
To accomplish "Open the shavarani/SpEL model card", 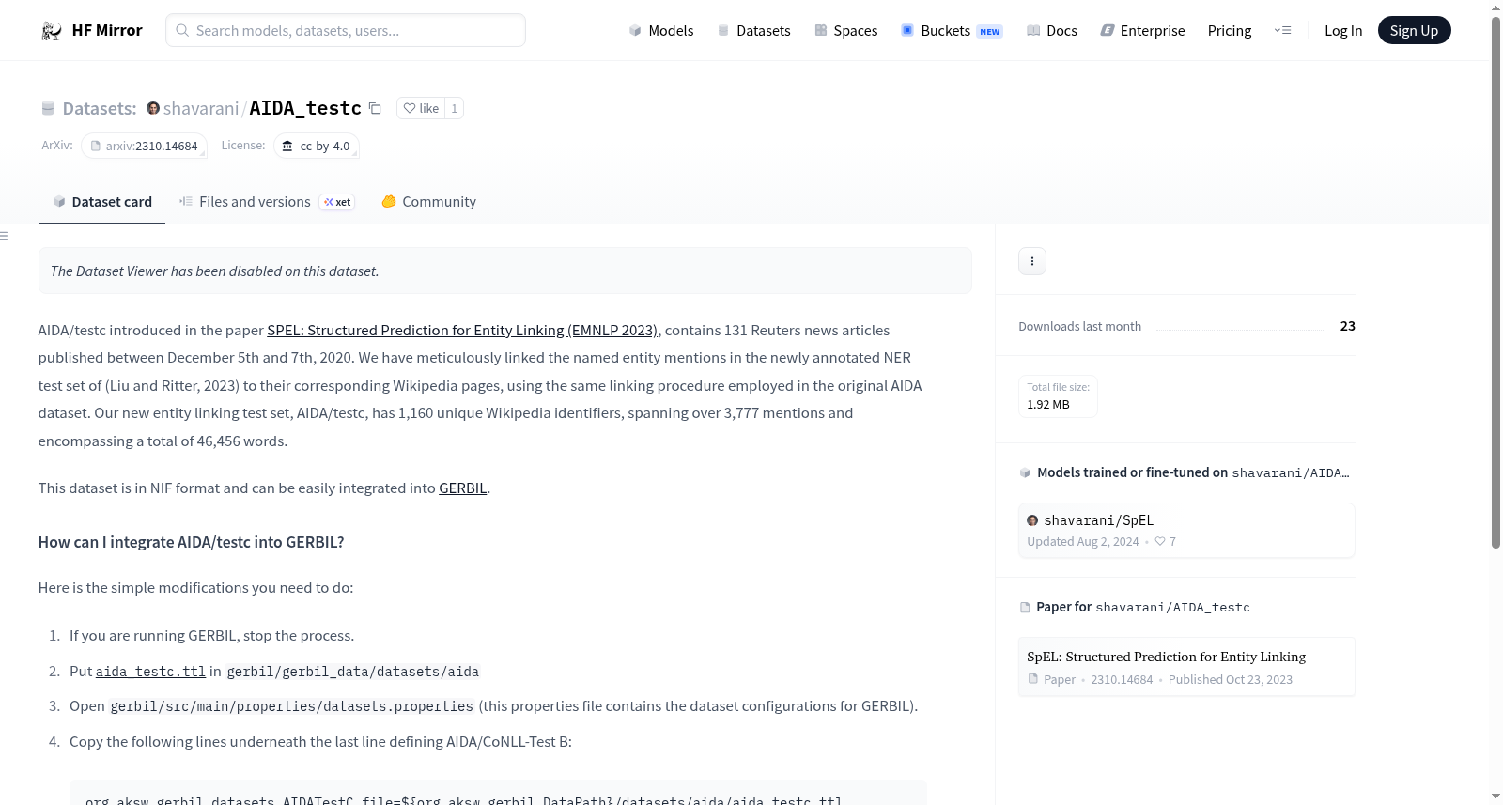I will click(1186, 531).
